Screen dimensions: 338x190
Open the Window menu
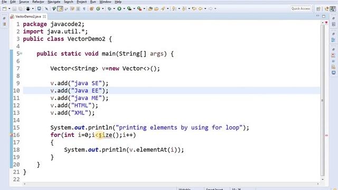pos(105,2)
